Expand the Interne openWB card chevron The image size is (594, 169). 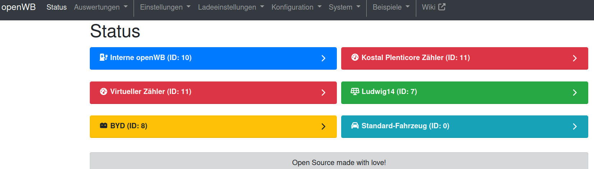(323, 58)
